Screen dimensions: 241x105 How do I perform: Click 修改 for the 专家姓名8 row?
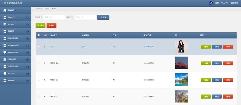click(x=217, y=63)
